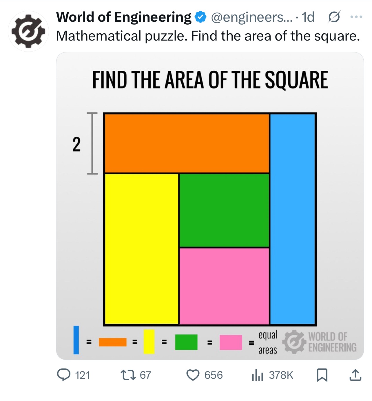This screenshot has height=401, width=372.
Task: Click the green square in the image
Action: pyautogui.click(x=224, y=210)
